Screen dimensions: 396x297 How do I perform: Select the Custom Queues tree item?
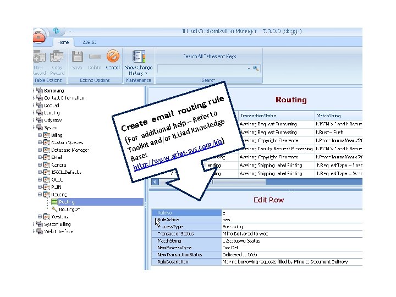point(67,142)
